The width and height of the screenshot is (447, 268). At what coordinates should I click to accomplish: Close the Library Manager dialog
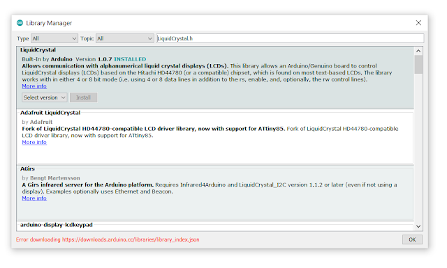click(x=418, y=23)
